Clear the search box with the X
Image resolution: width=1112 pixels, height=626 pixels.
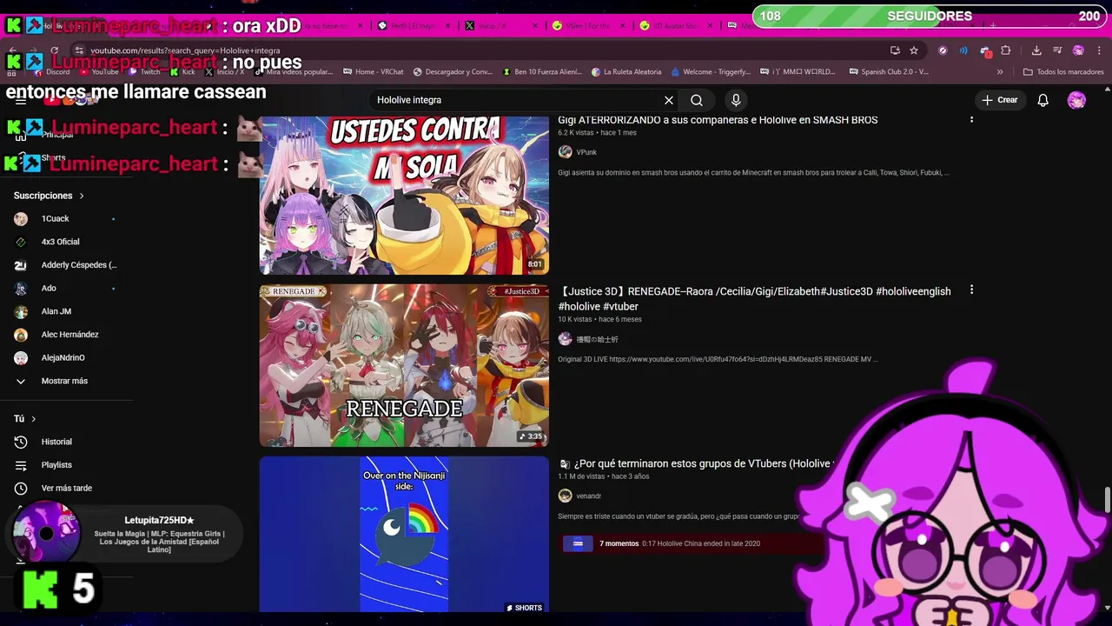[669, 100]
